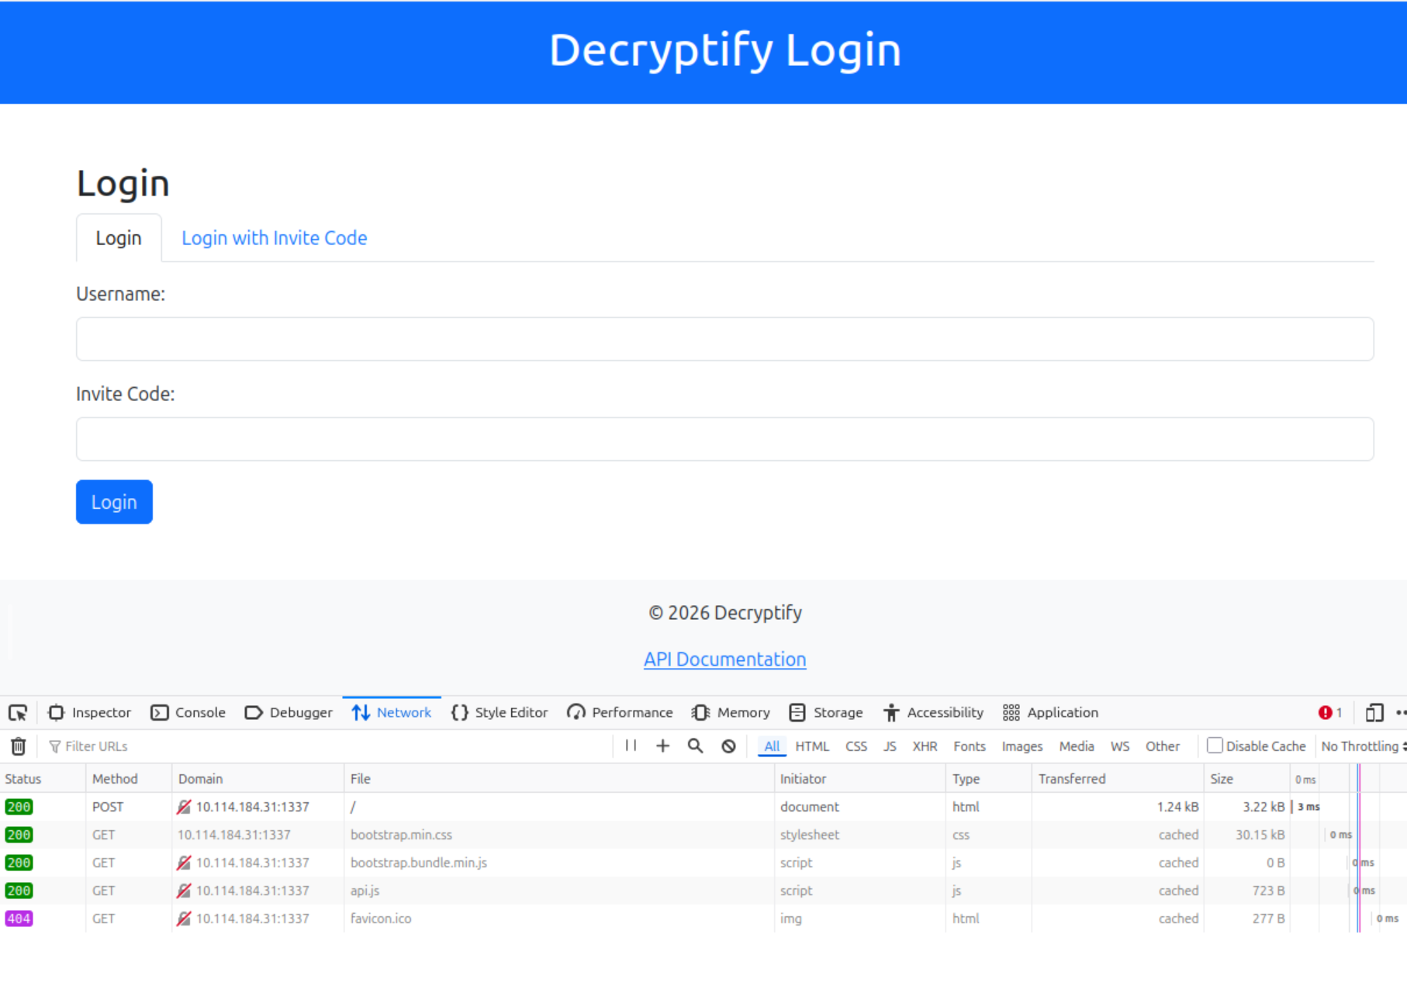Click insecure lock icon on api.js row
This screenshot has width=1407, height=993.
pyautogui.click(x=184, y=891)
